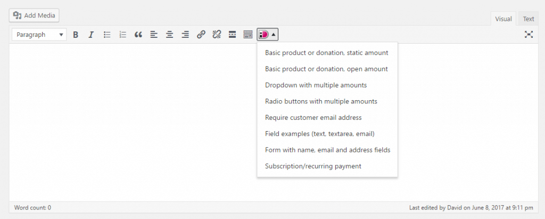Screen dimensions: 545x219
Task: Insert a link with the chain icon
Action: pyautogui.click(x=201, y=35)
